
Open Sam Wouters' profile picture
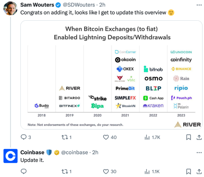tap(10, 8)
